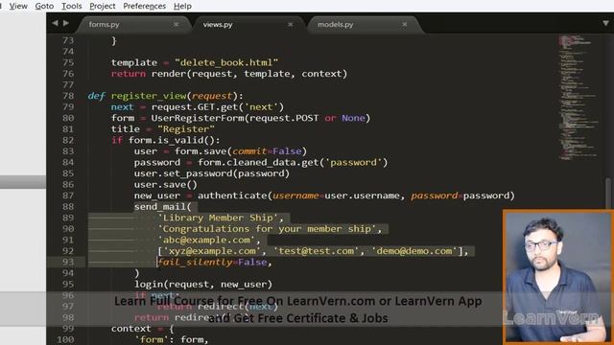Click the vertical scrollbar thumb
Screen dimensions: 614x345
[x=608, y=194]
